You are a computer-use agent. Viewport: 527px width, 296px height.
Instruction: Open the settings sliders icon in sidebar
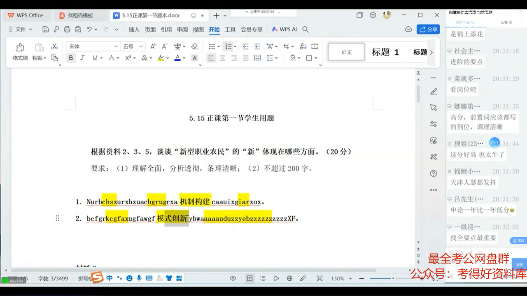point(433,124)
